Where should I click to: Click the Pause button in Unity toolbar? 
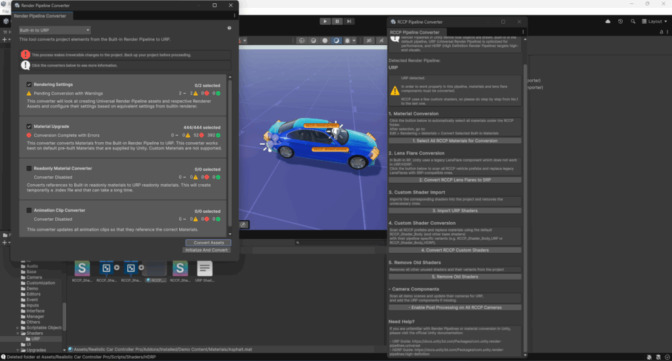[x=337, y=22]
